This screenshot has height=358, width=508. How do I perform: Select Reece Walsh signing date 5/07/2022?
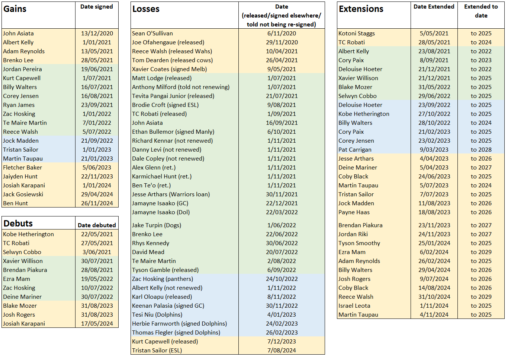click(97, 132)
